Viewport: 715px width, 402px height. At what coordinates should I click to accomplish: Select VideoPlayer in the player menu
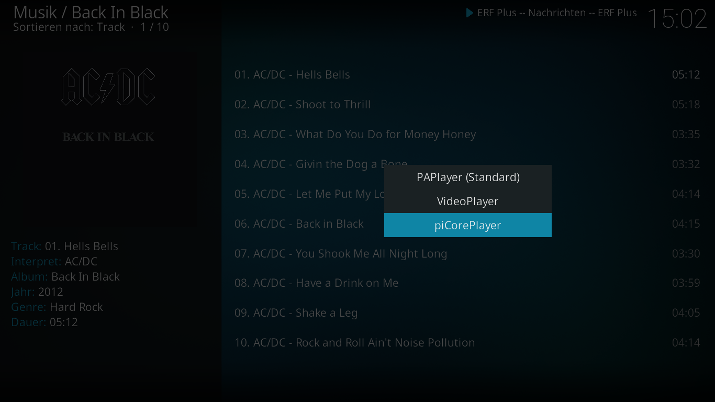(467, 201)
